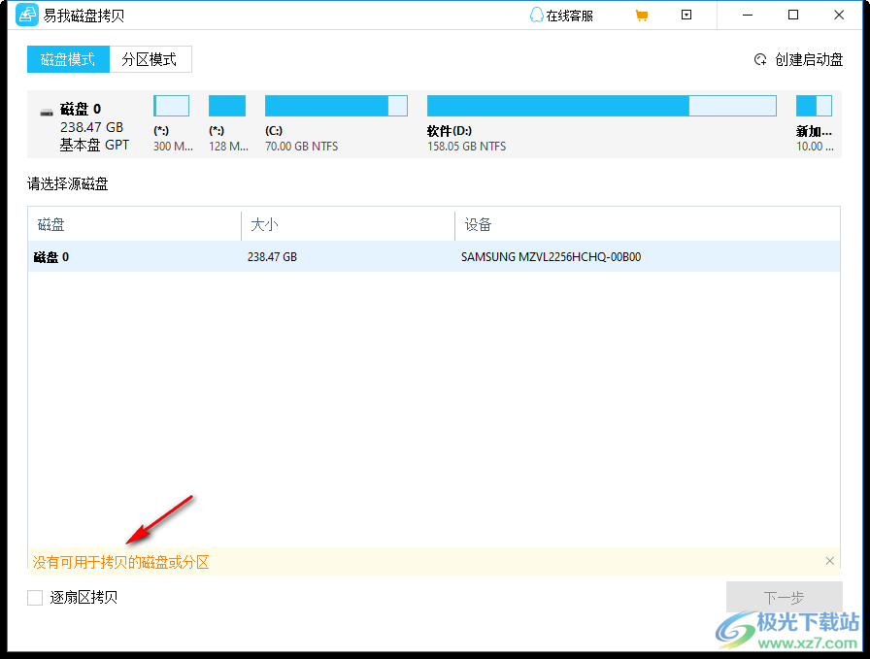870x659 pixels.
Task: Click the refresh icon beside 创建启动盘
Action: click(x=761, y=58)
